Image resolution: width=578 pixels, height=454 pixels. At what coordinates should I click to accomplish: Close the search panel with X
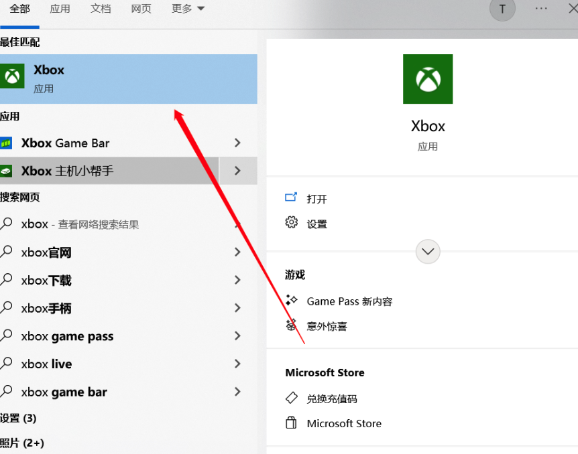[573, 9]
